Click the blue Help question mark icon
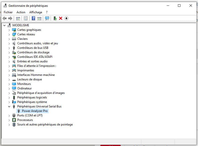Screen dimensions: 198x146 (x=34, y=19)
